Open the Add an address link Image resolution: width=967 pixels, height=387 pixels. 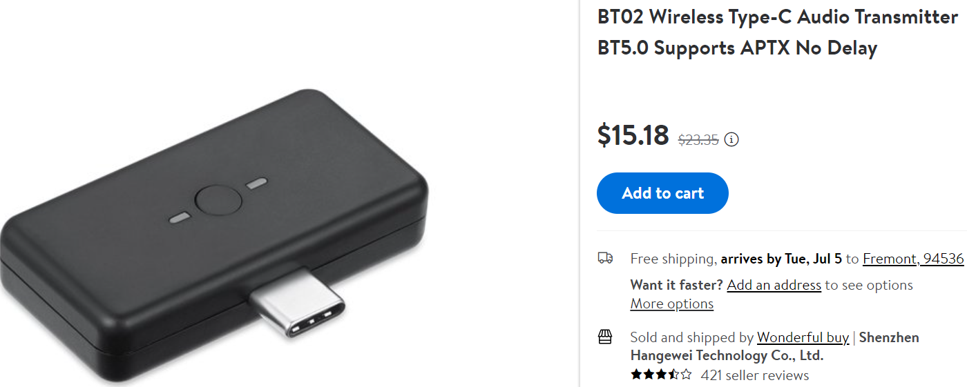tap(774, 285)
